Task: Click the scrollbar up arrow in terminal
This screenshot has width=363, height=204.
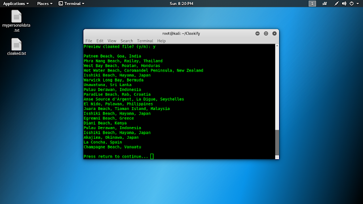Action: [277, 46]
